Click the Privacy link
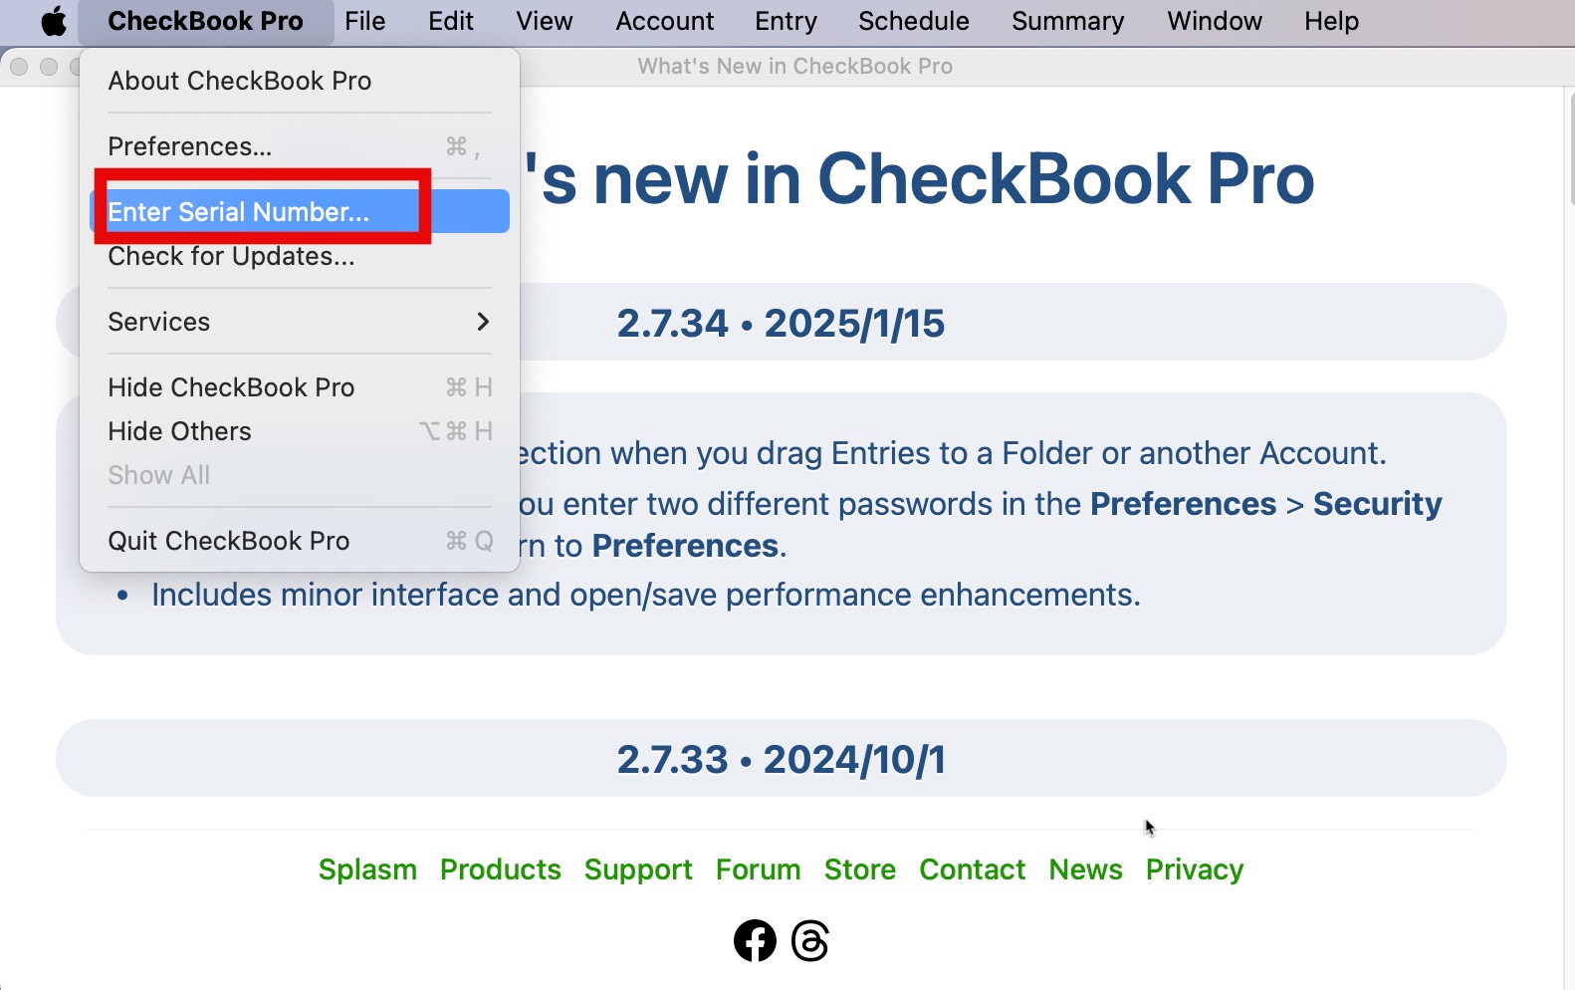The image size is (1575, 990). [x=1194, y=869]
